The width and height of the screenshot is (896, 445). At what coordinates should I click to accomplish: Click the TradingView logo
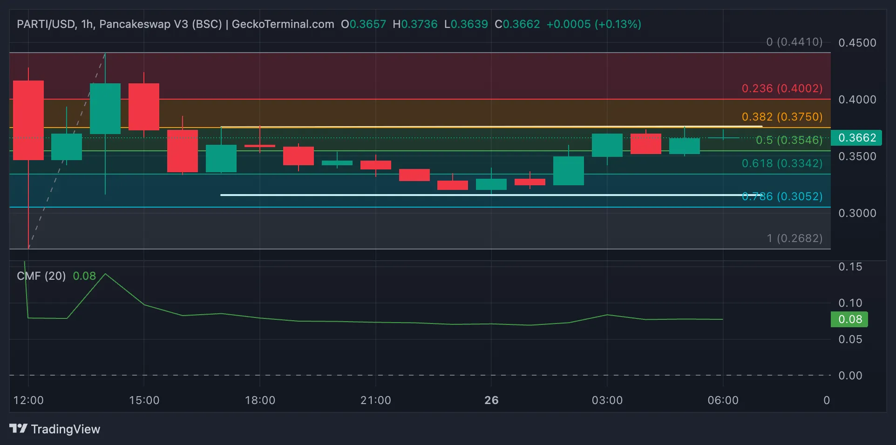(54, 429)
